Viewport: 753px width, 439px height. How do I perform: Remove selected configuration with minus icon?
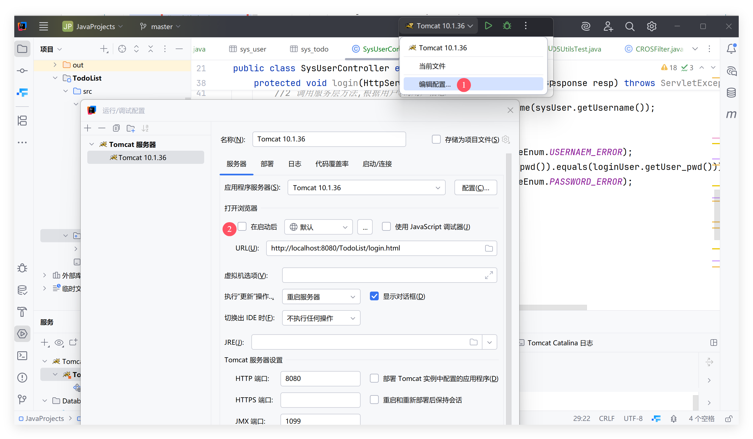(102, 128)
